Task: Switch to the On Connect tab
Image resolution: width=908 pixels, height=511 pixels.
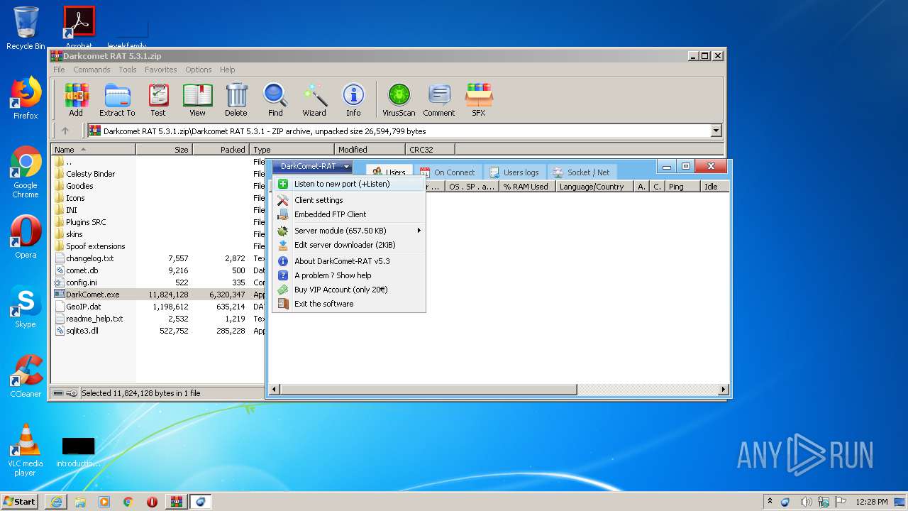Action: click(448, 172)
